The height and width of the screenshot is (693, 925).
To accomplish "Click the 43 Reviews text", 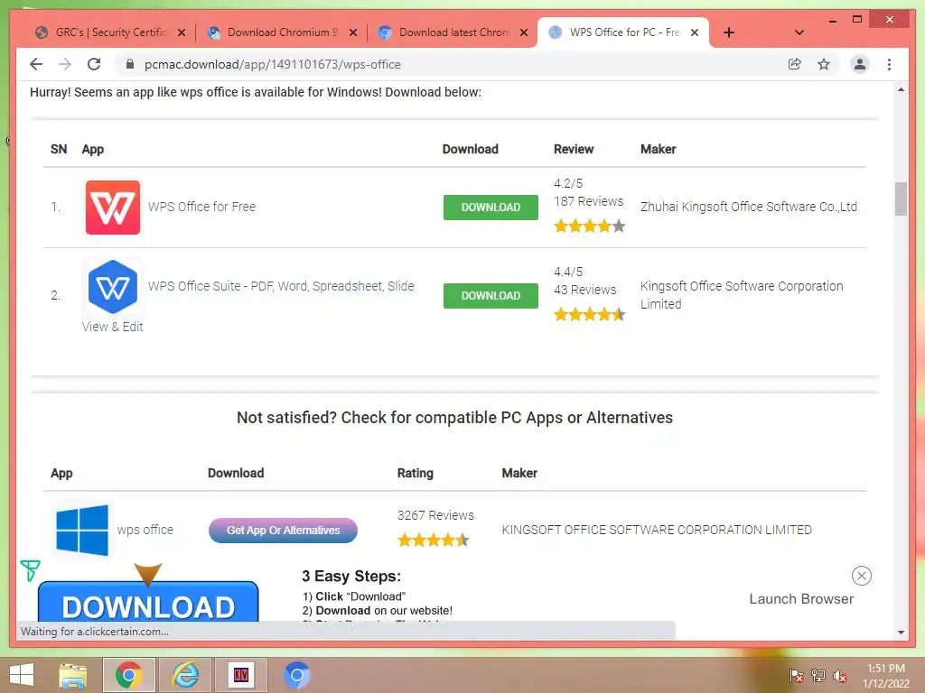I will 584,290.
